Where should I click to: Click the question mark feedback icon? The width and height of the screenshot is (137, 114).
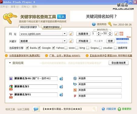[103, 109]
